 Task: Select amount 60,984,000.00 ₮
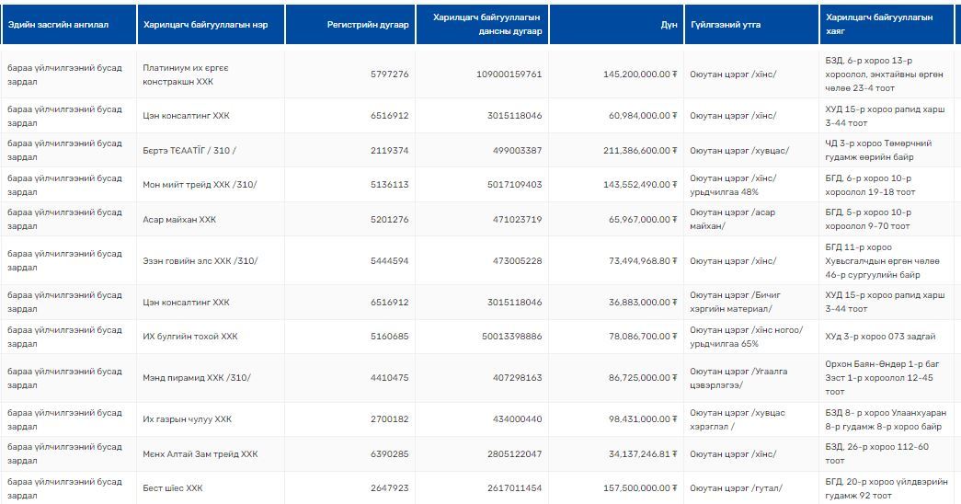(x=643, y=116)
